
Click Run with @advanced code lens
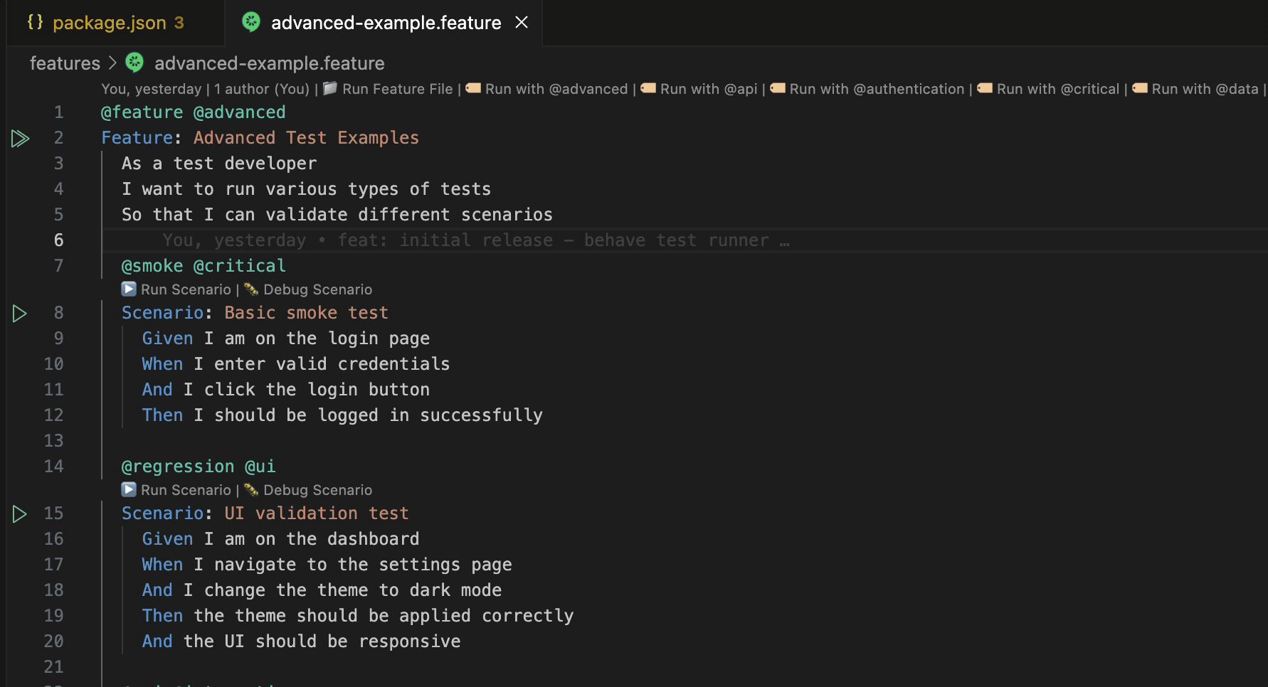(556, 89)
